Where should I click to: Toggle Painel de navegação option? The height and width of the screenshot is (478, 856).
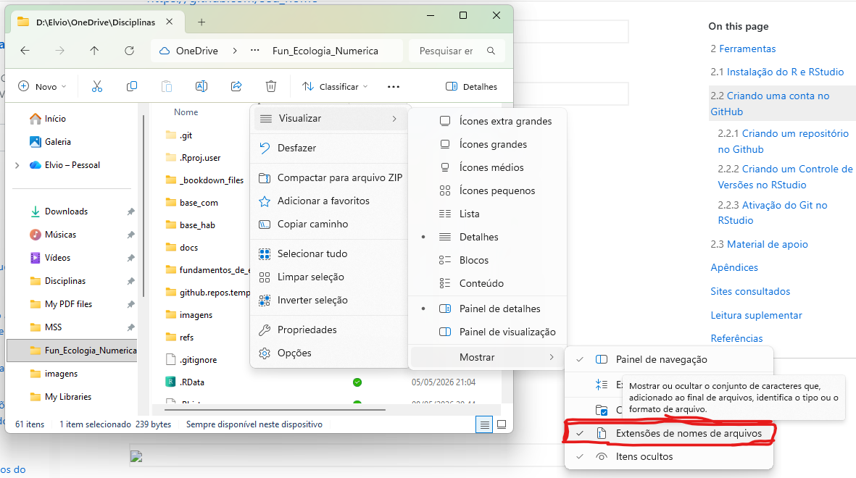click(669, 360)
